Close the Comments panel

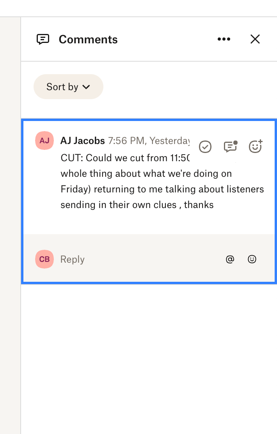coord(255,39)
